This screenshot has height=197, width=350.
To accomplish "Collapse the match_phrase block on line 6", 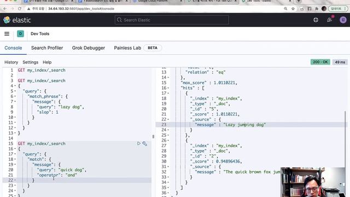I will point(15,96).
